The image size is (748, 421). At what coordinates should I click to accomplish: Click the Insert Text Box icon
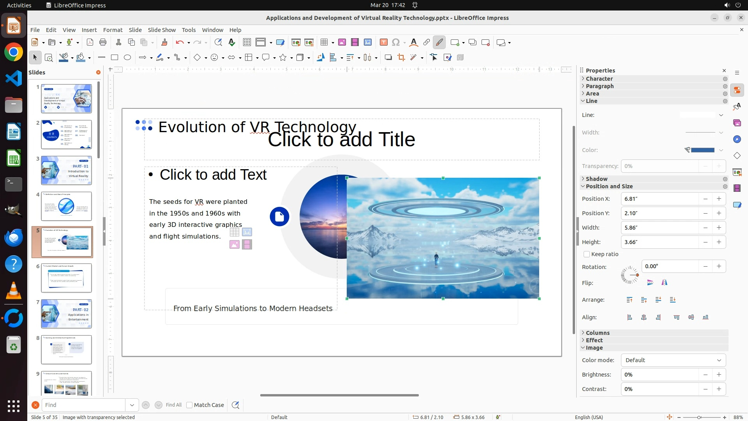pos(383,42)
